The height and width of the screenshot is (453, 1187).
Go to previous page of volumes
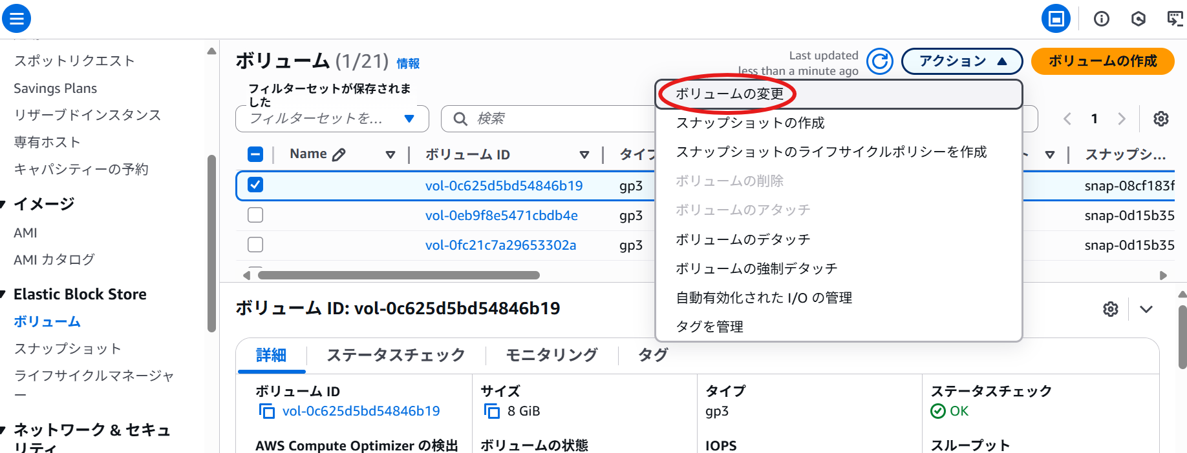(x=1067, y=119)
